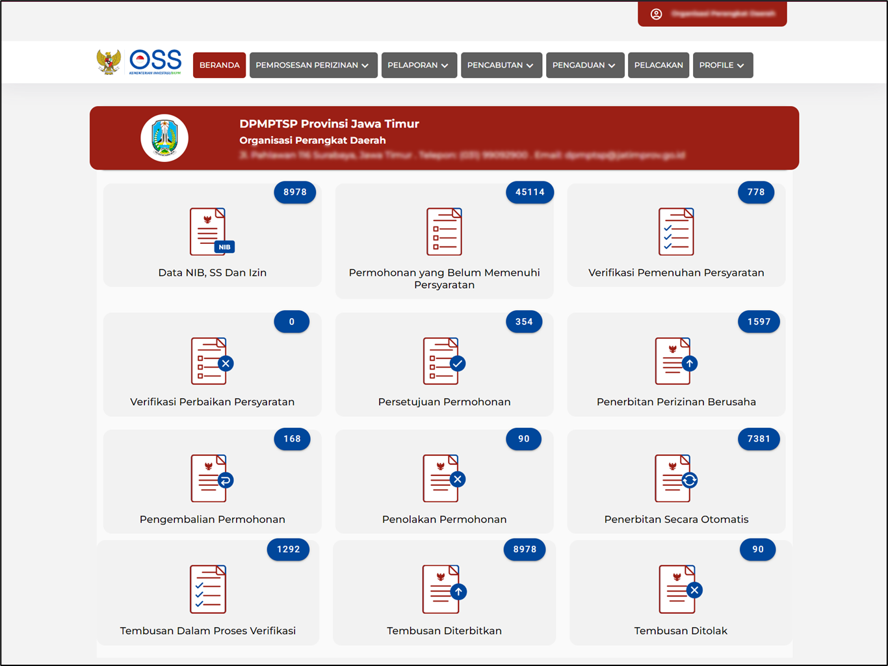Open the Pengembalian Permohonan return icon
The image size is (888, 666).
(211, 479)
